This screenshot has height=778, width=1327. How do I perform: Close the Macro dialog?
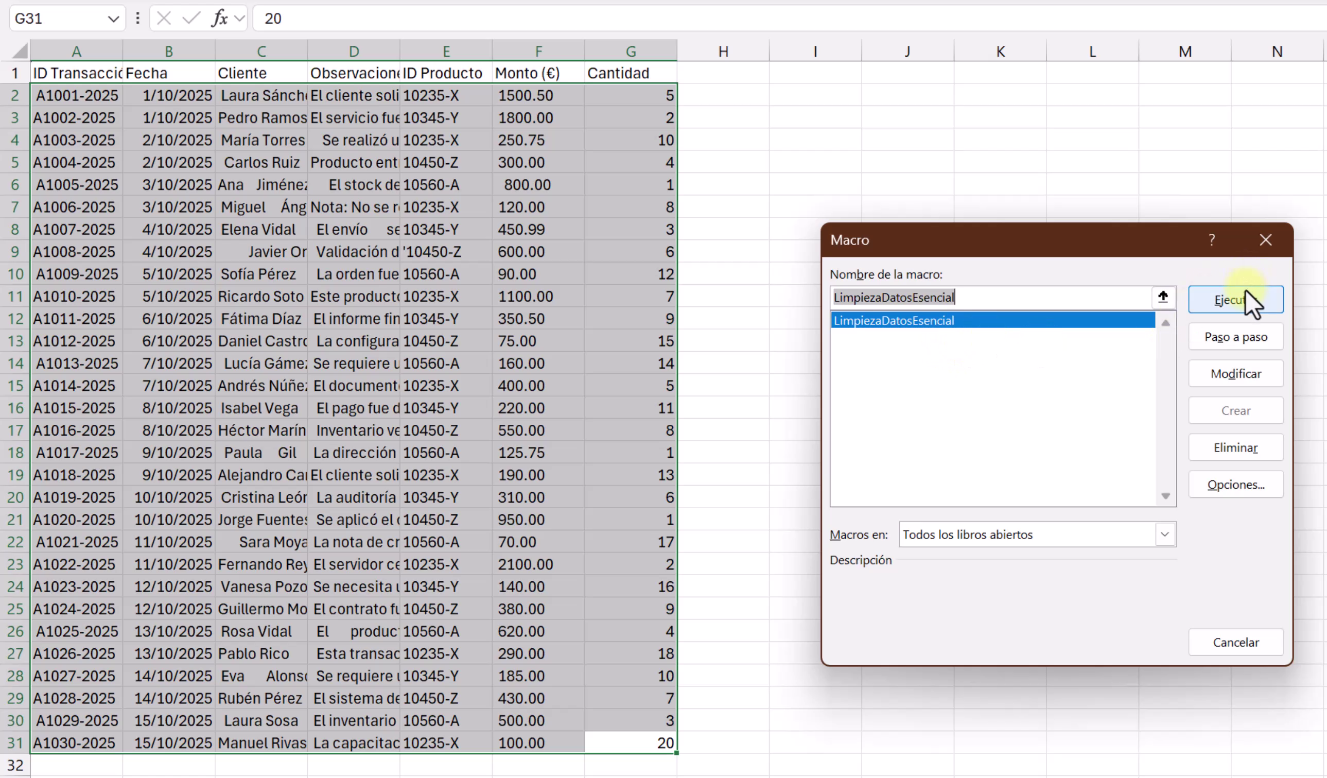tap(1266, 239)
